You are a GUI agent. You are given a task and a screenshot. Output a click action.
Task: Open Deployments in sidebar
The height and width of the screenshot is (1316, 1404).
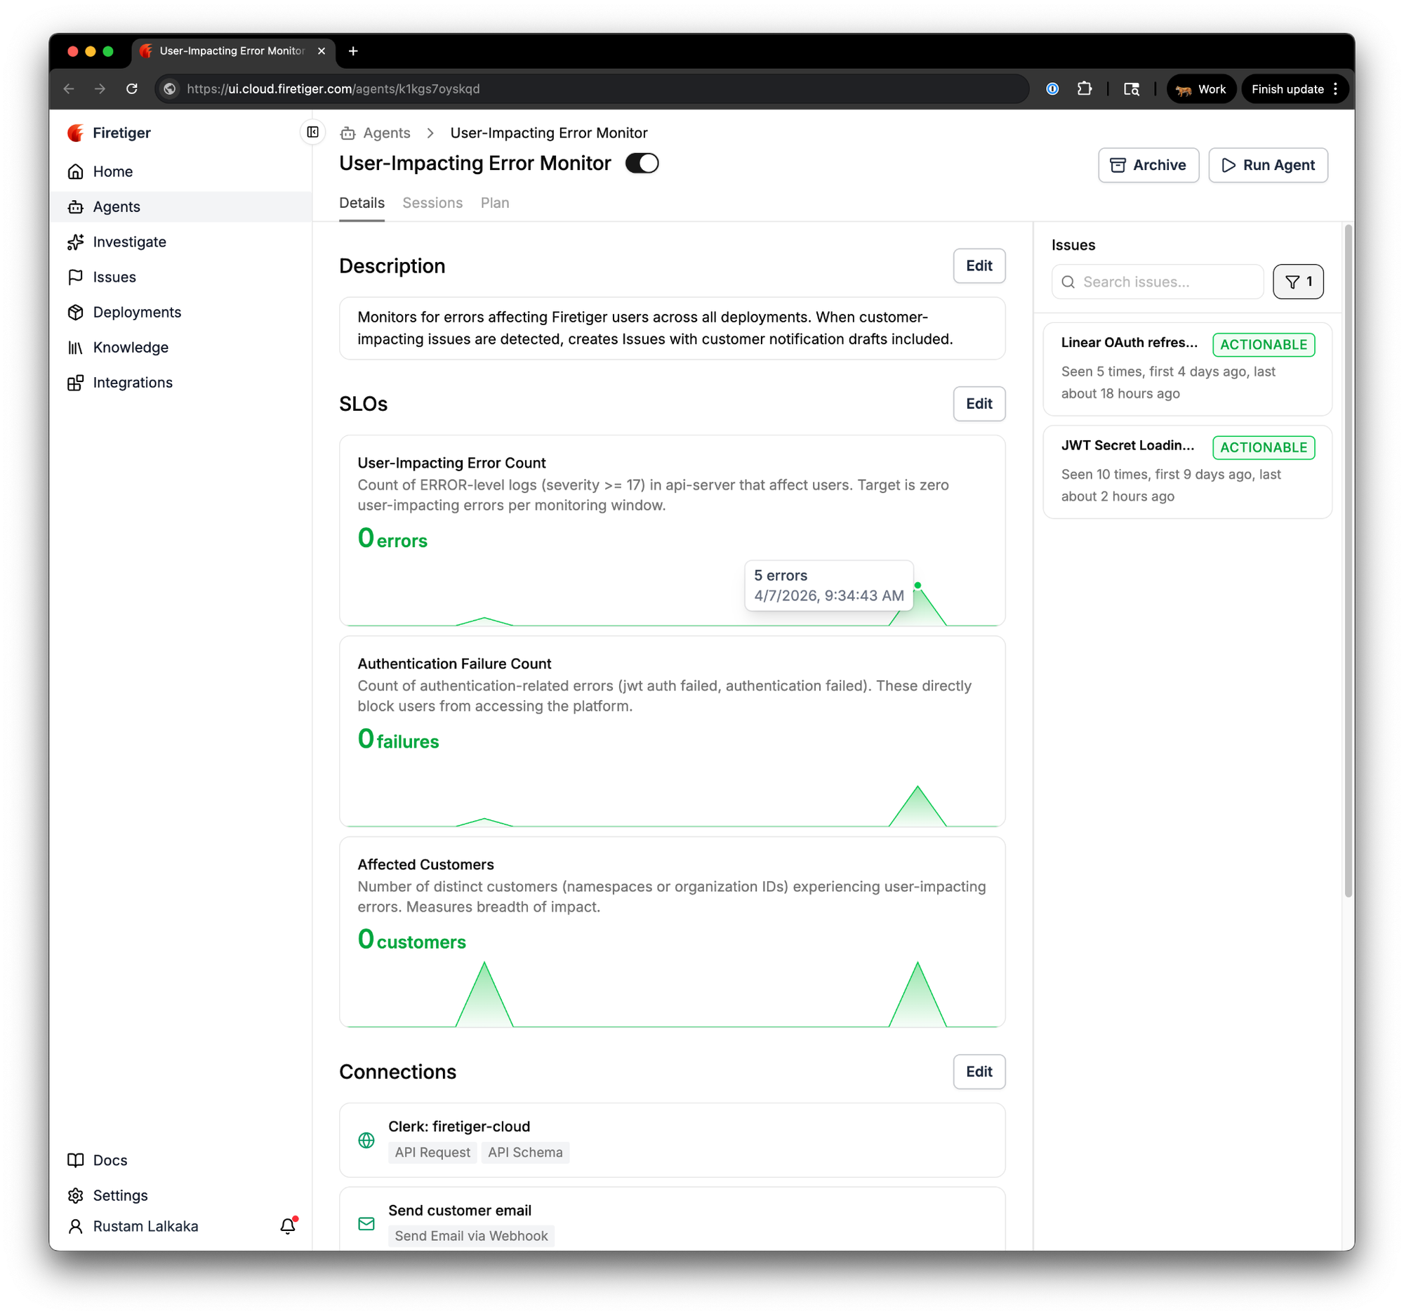click(137, 312)
